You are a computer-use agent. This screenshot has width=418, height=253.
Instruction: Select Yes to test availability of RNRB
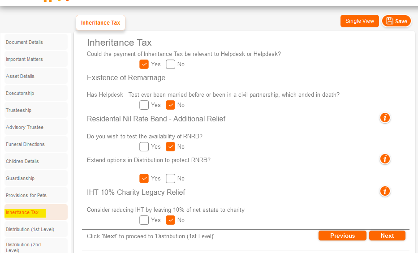coord(144,146)
